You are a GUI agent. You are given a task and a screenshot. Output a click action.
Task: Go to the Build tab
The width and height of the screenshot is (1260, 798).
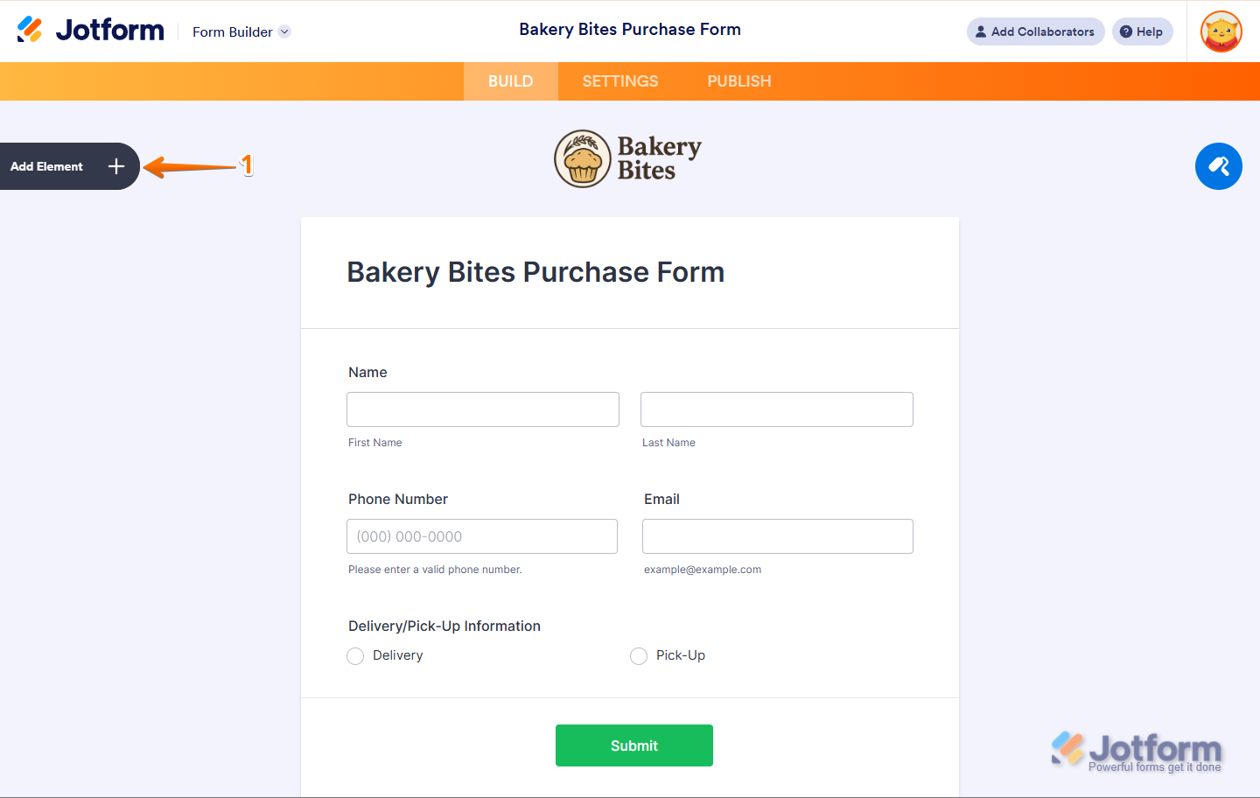(510, 81)
